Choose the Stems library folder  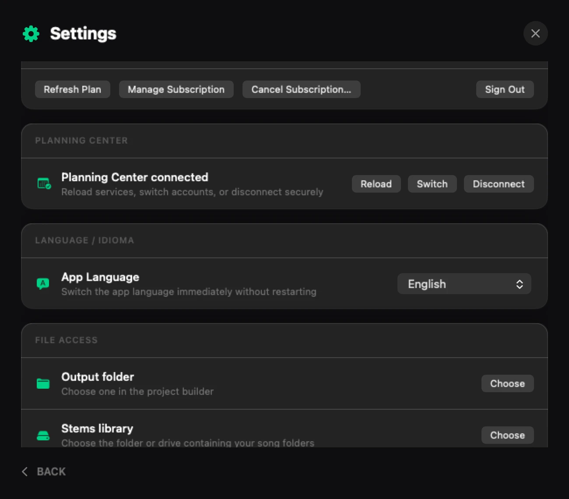[x=507, y=435]
